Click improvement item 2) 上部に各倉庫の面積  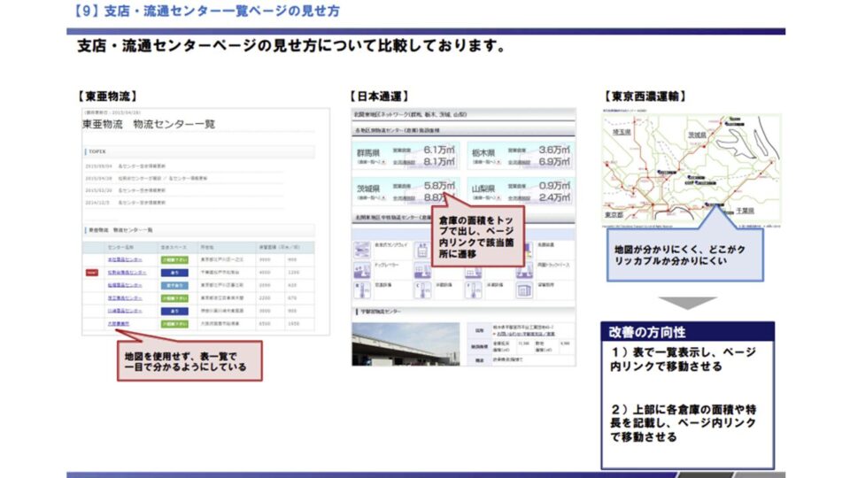coord(683,423)
